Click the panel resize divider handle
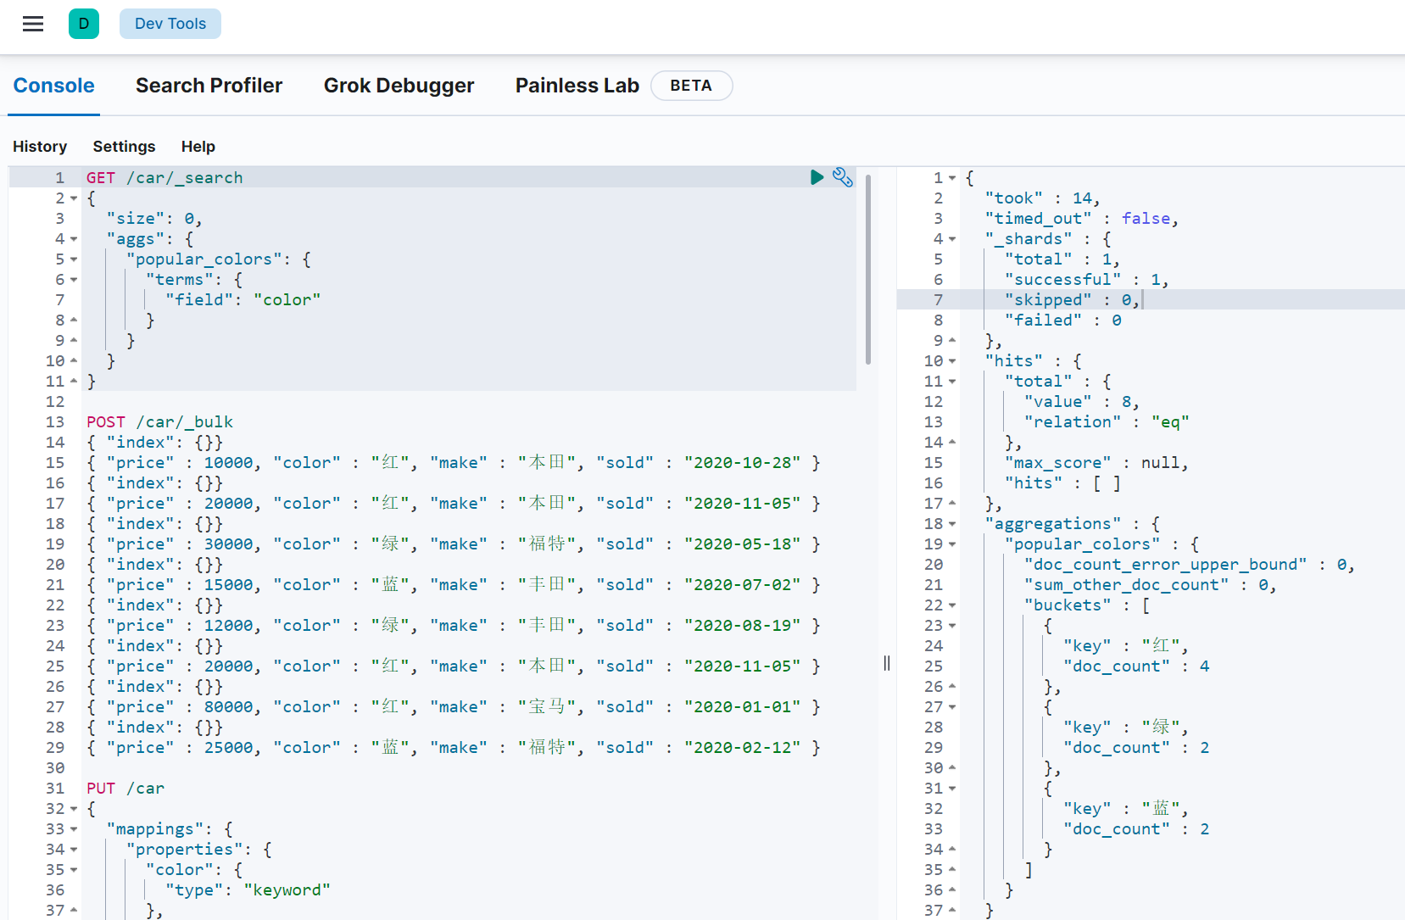This screenshot has width=1405, height=920. pyautogui.click(x=887, y=663)
